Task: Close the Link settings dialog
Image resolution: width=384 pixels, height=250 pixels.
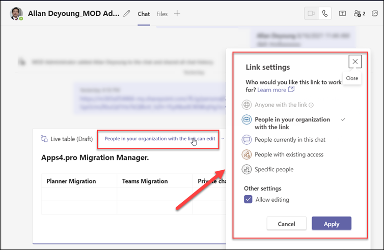Action: 355,61
